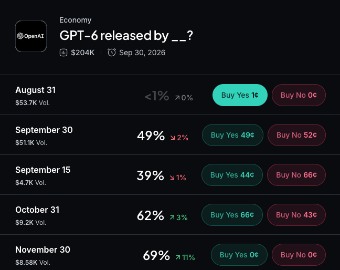Buy No at 0¢ for August 31
This screenshot has width=340, height=270.
[299, 95]
